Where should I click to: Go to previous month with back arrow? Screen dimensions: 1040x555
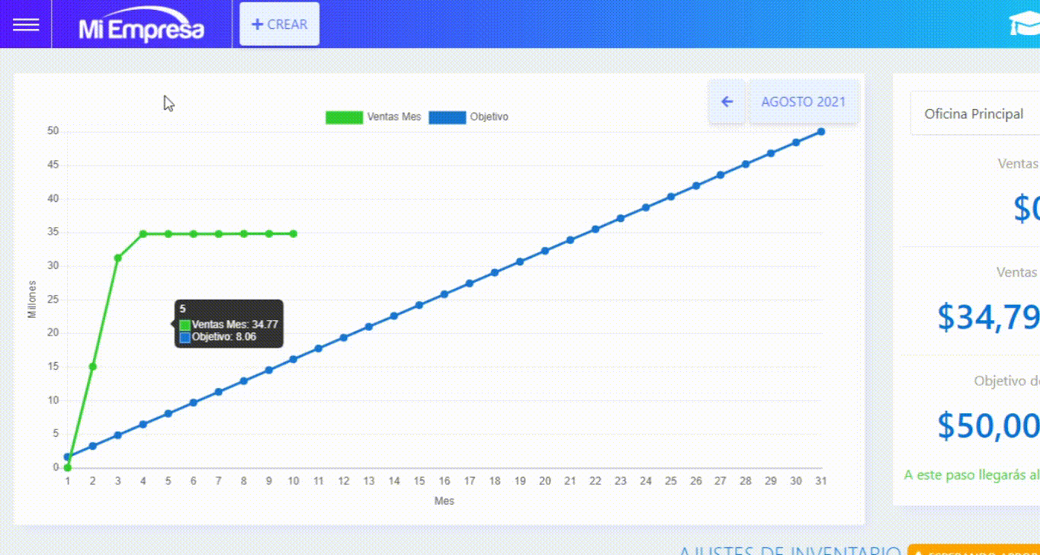pyautogui.click(x=727, y=101)
